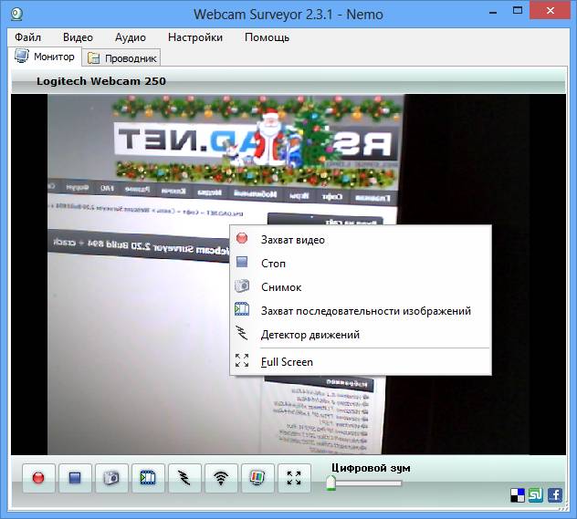
Task: Click the Facebook share icon
Action: pyautogui.click(x=555, y=495)
